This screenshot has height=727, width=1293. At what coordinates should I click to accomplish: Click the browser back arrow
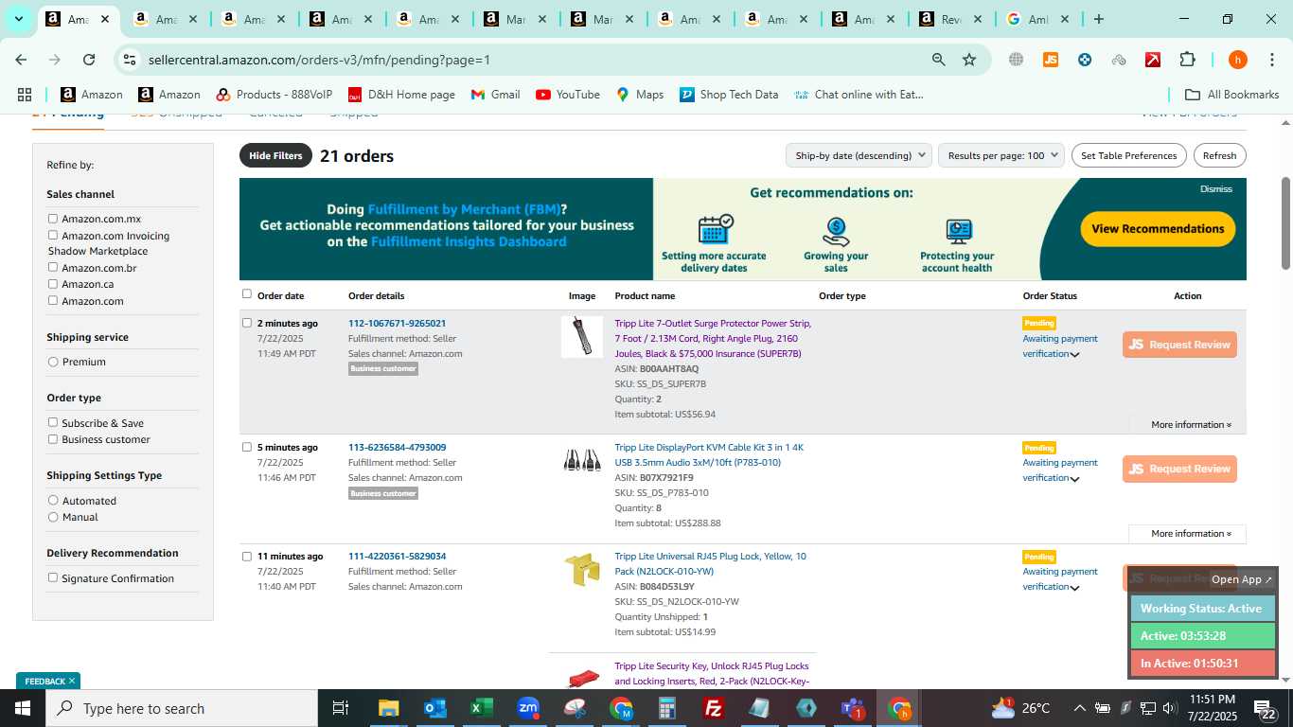(21, 60)
